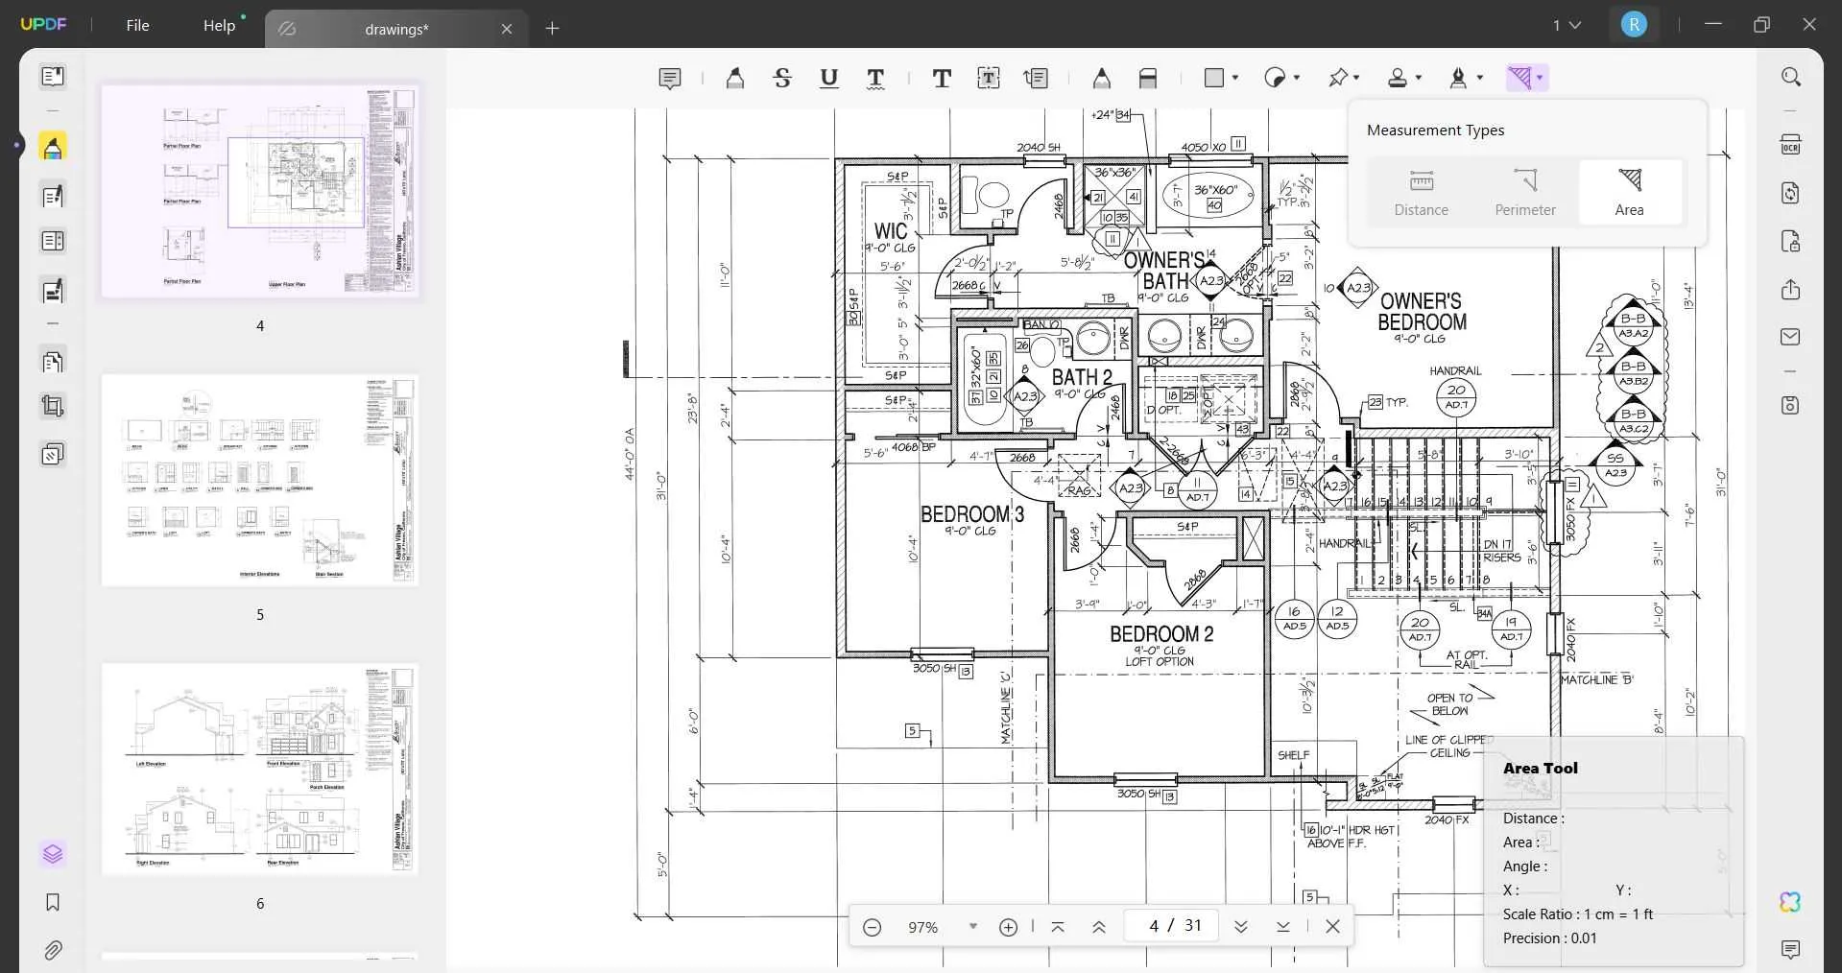Open the organize pages mode

pos(53,362)
